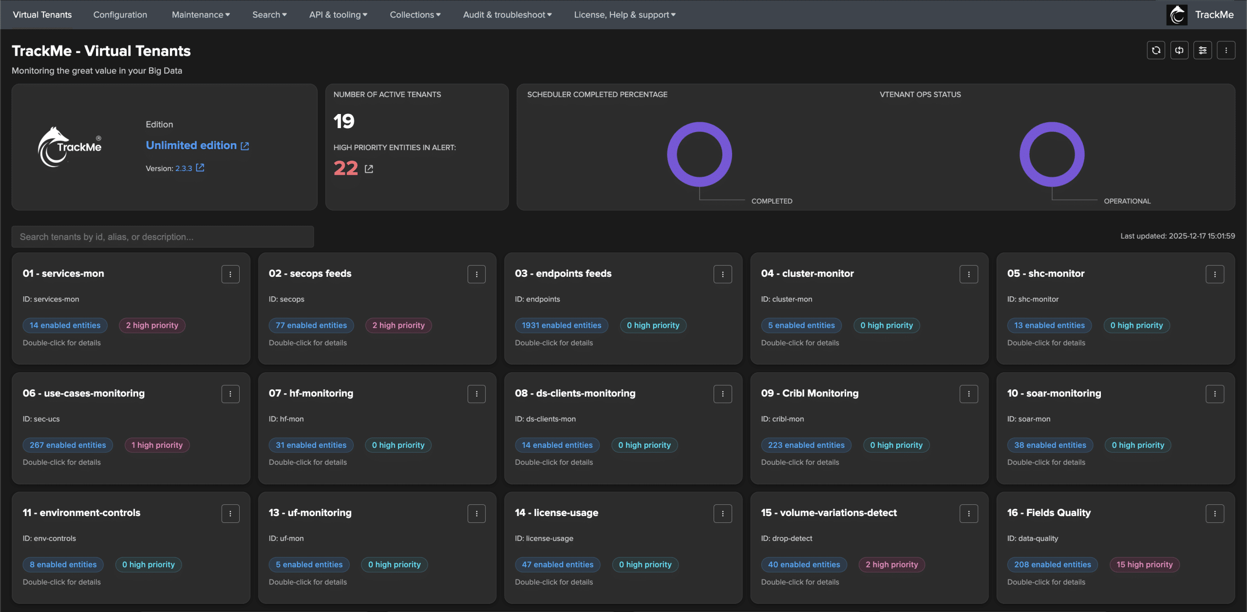Click 15 high priority badge on Fields Quality
The height and width of the screenshot is (612, 1247).
click(1144, 565)
